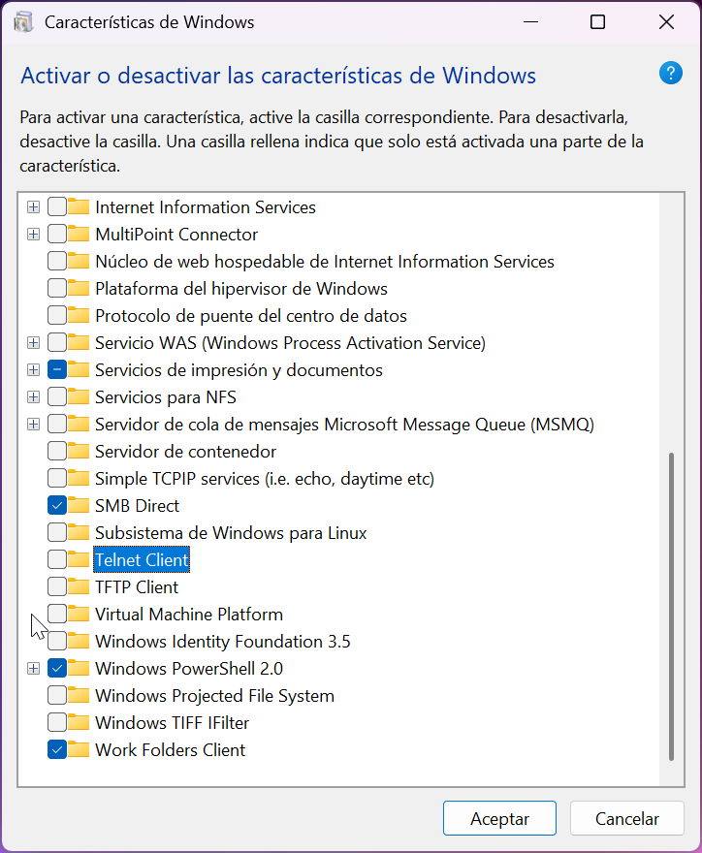702x853 pixels.
Task: Enable the Subsistema de Windows para Linux checkbox
Action: [57, 533]
